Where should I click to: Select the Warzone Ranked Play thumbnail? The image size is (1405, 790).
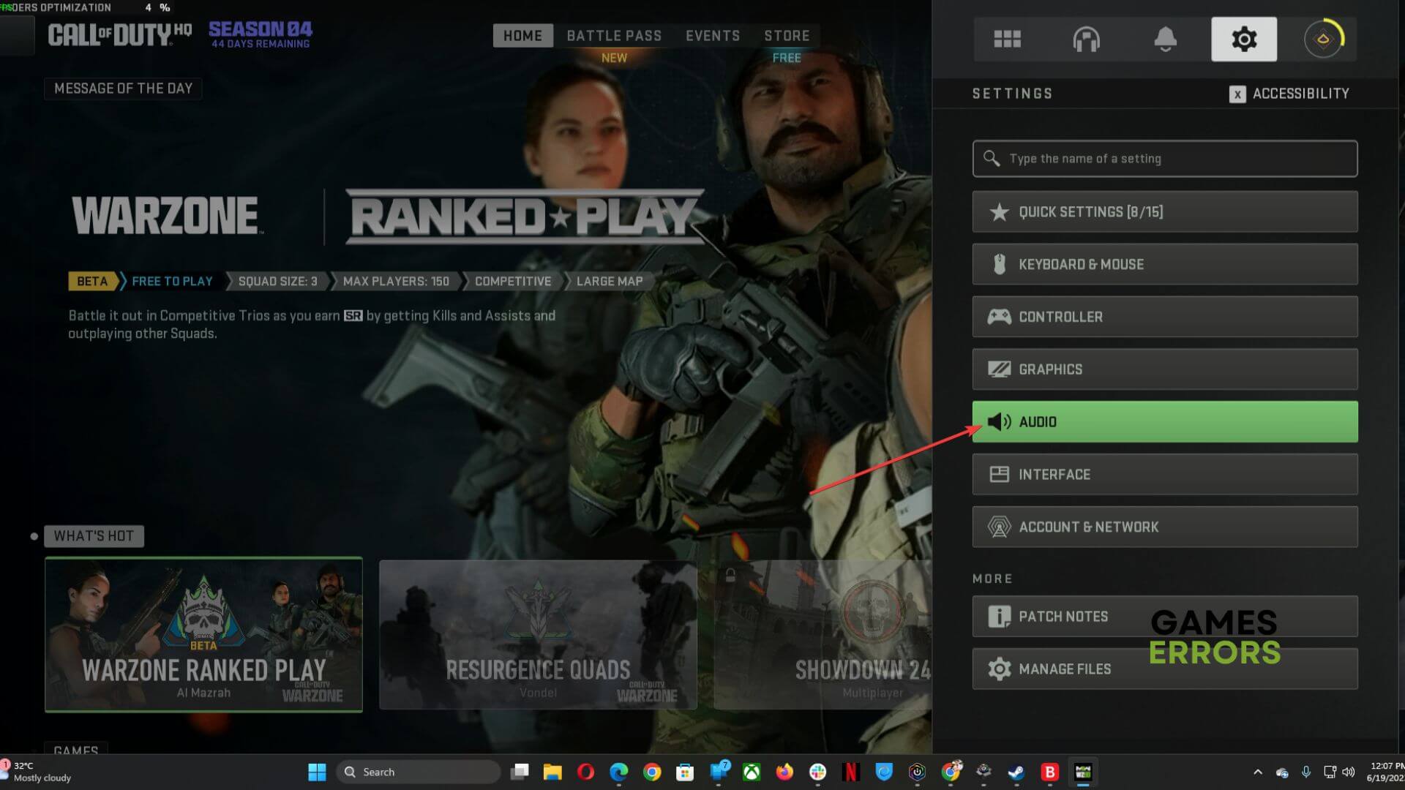(x=203, y=634)
